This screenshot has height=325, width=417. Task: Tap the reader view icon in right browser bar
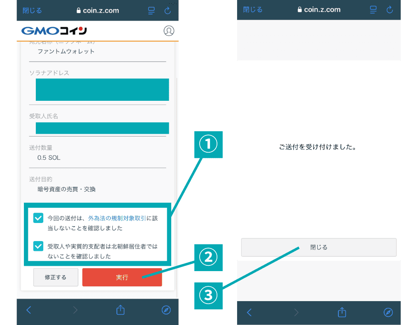(373, 9)
